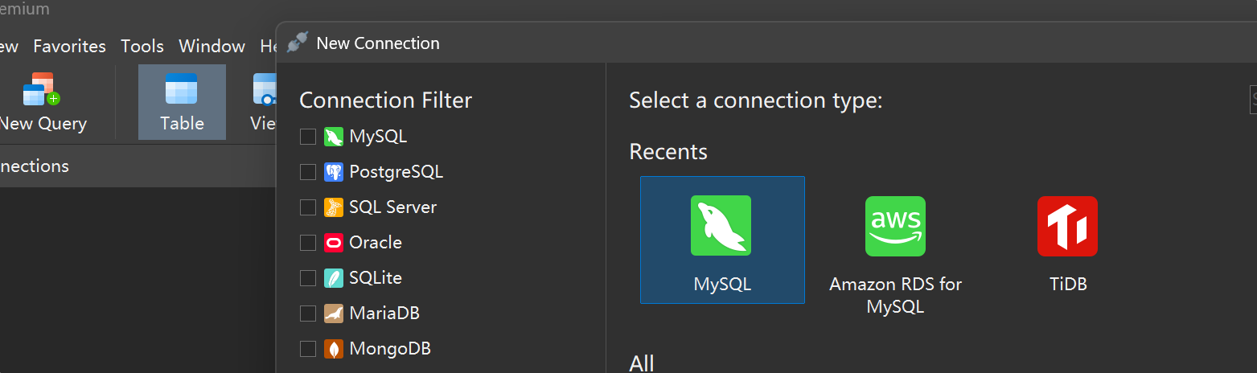This screenshot has height=373, width=1257.
Task: Click the SQL Server icon in filter list
Action: (x=334, y=207)
